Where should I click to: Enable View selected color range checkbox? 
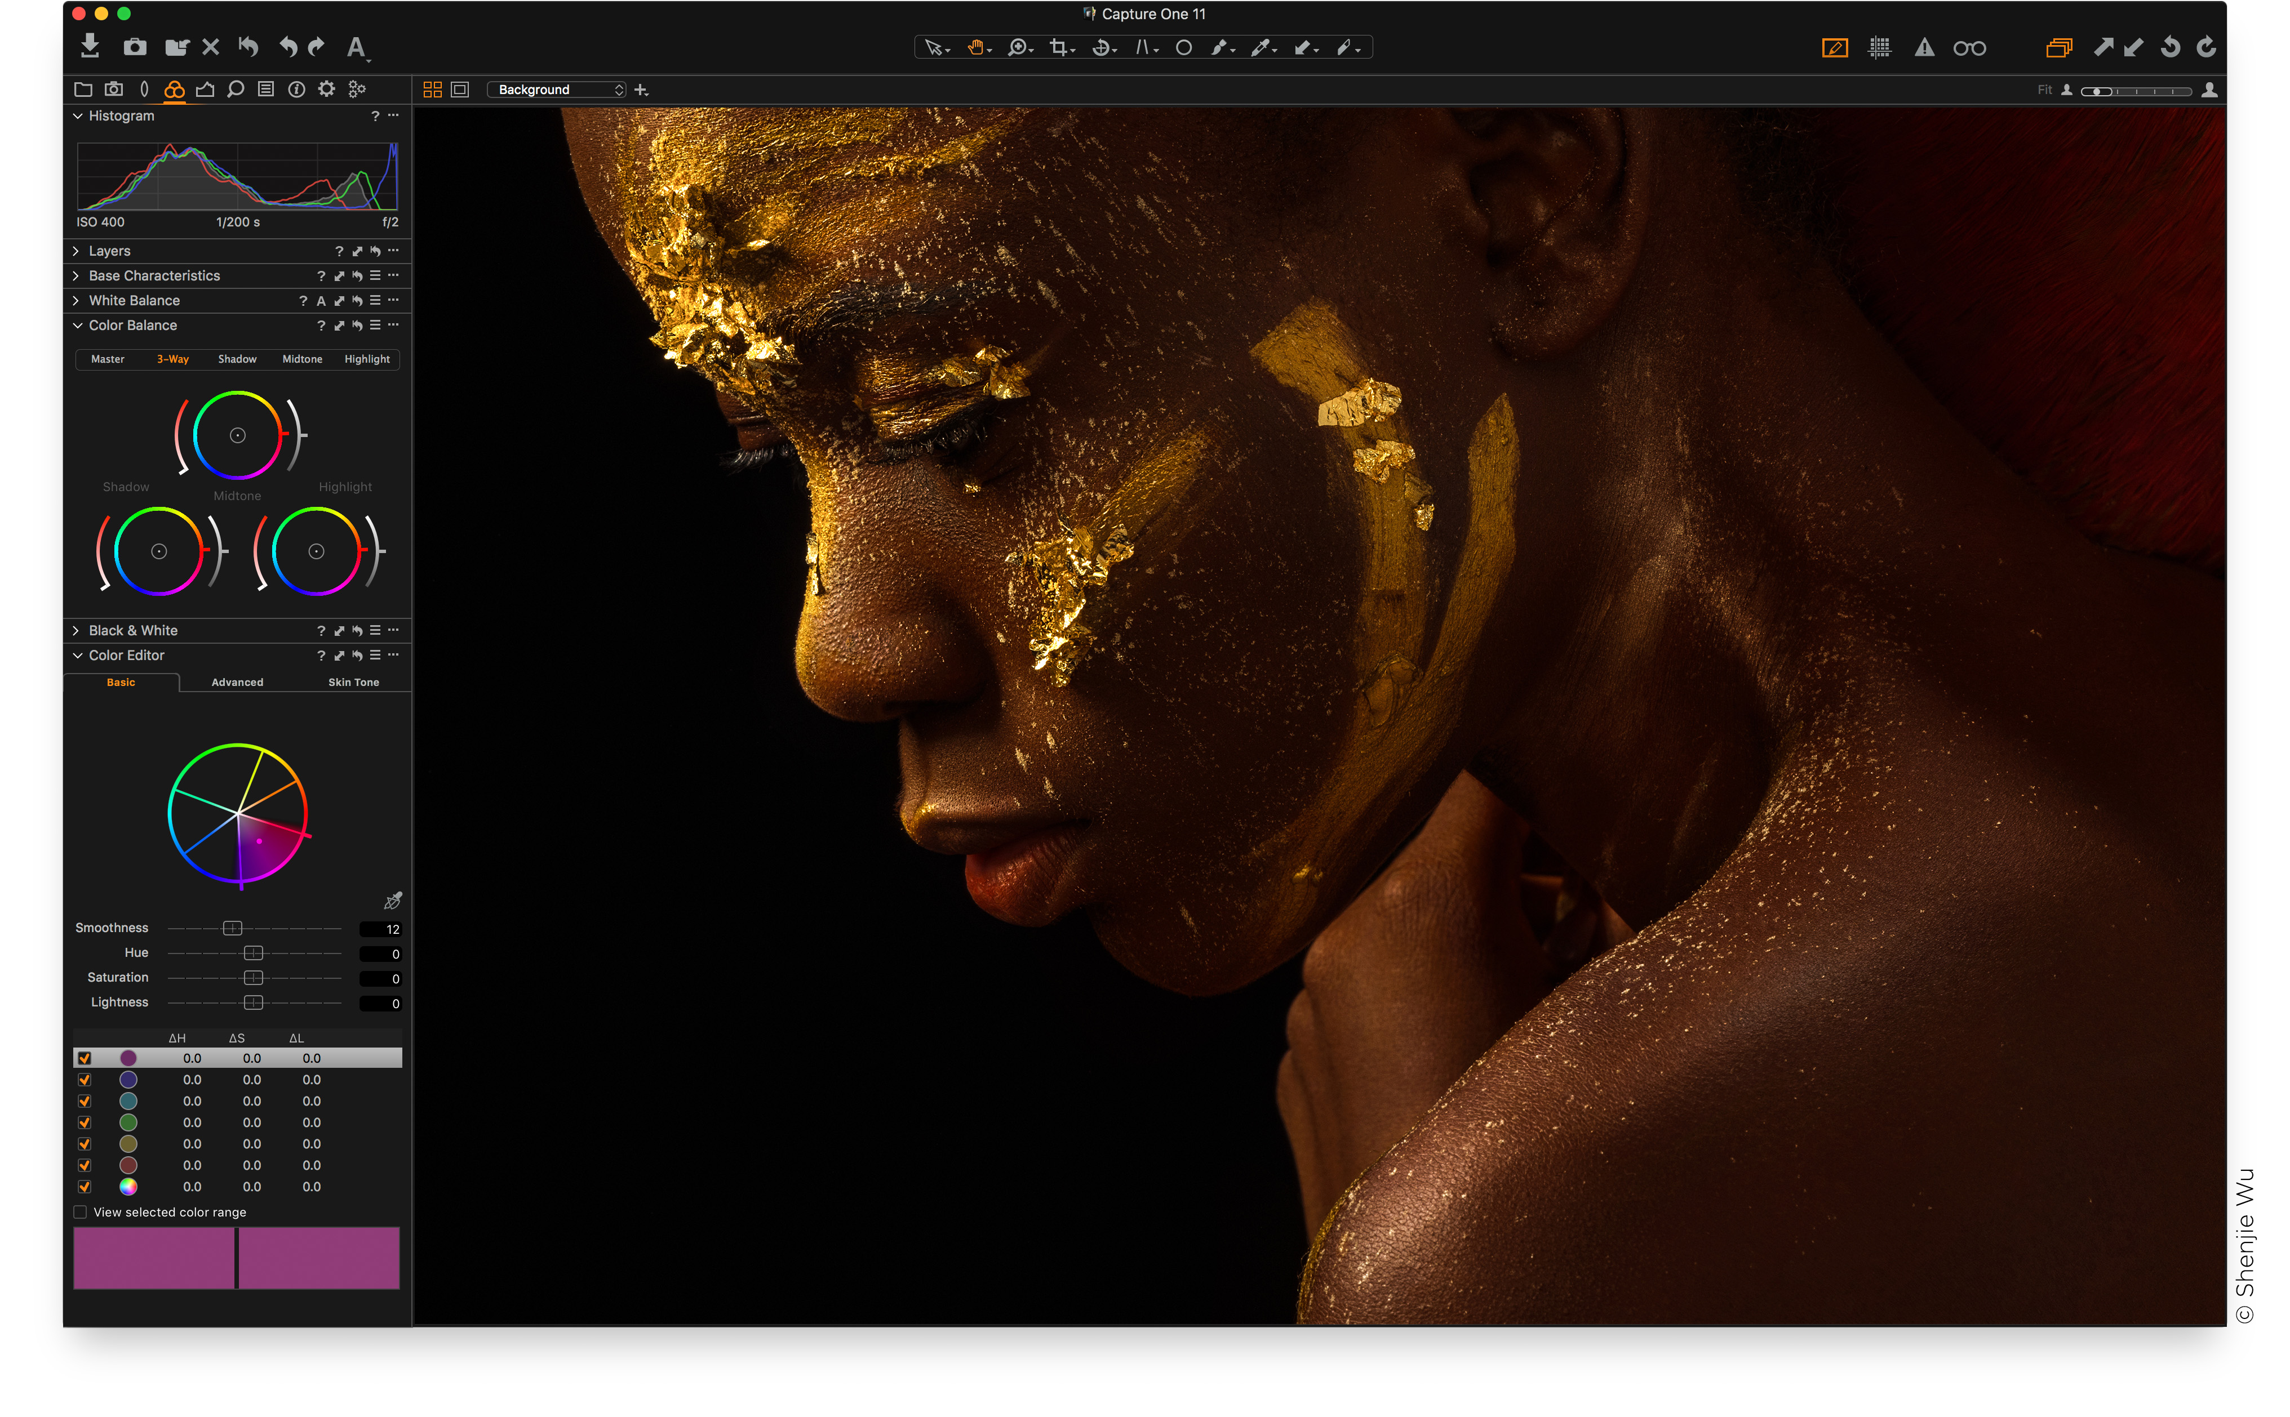[x=81, y=1212]
